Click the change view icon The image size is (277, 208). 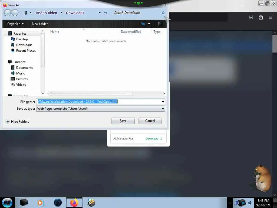point(143,24)
